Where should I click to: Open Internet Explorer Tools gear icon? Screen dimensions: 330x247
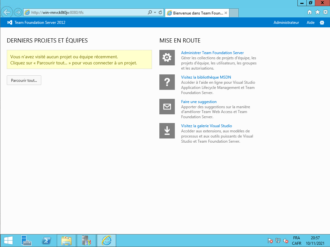(x=325, y=12)
